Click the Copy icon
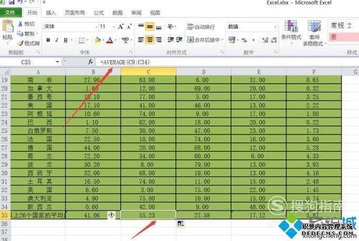This screenshot has width=359, height=241. click(x=21, y=33)
